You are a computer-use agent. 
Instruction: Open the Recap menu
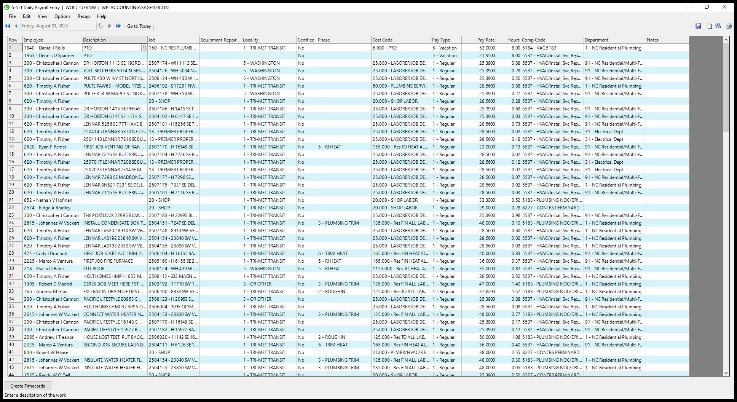[83, 16]
